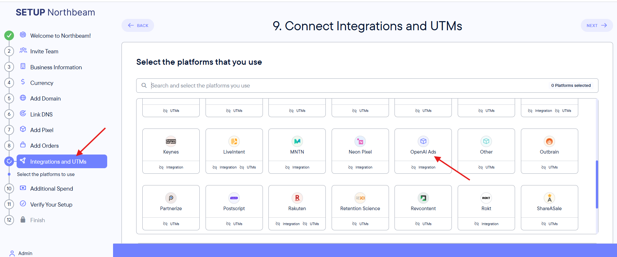The image size is (617, 257).
Task: Click the '9. Connect Integrations and UTMs' heading
Action: [367, 26]
